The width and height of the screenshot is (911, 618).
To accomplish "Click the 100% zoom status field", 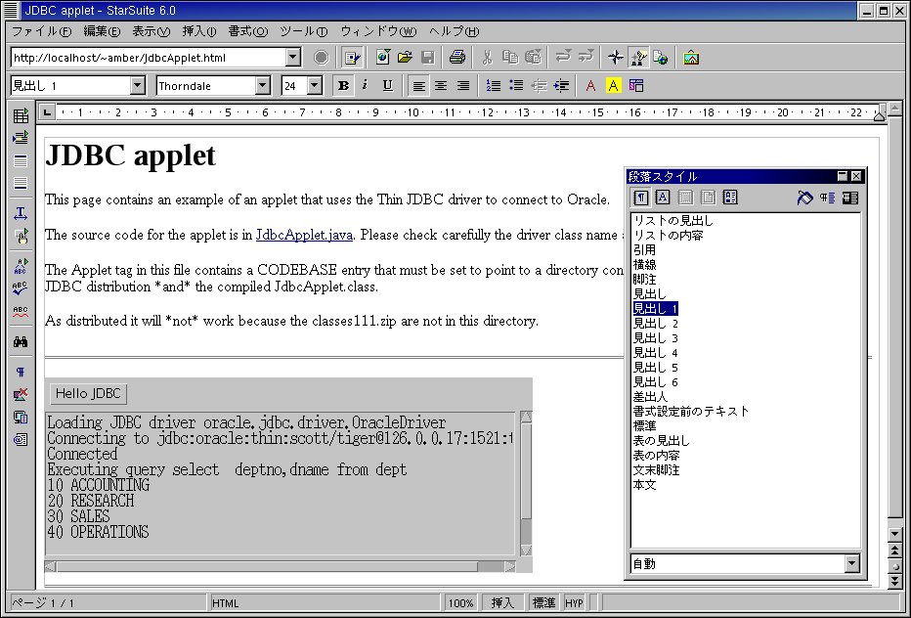I will pyautogui.click(x=460, y=603).
